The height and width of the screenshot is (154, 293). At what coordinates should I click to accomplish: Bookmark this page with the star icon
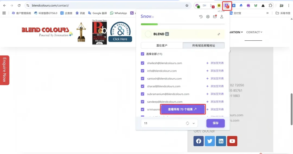coord(187,5)
